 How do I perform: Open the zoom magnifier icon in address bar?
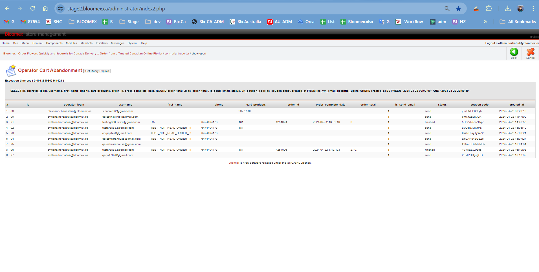[447, 9]
